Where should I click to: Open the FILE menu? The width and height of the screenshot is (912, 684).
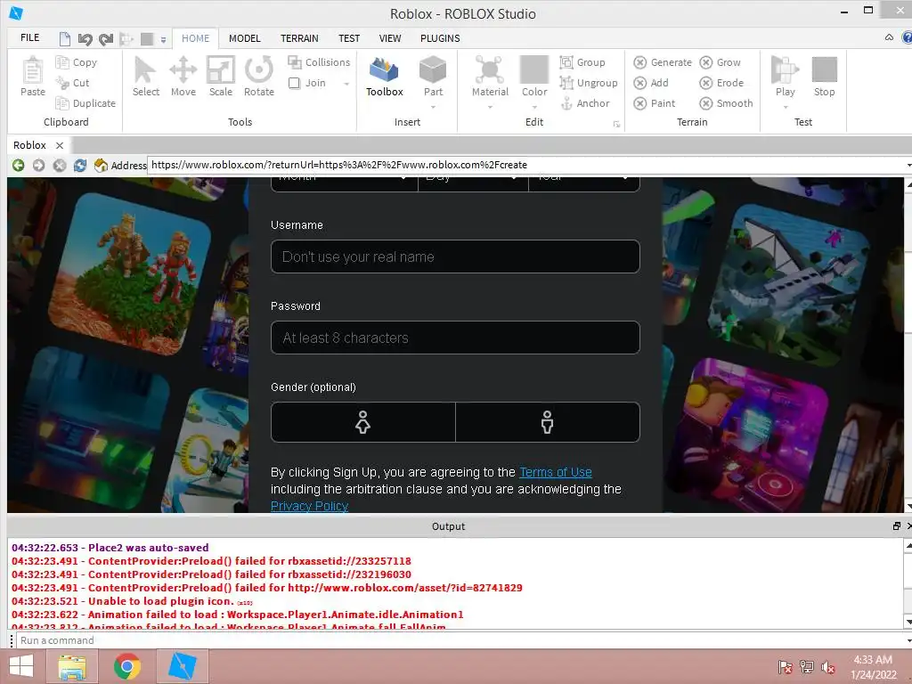(x=30, y=37)
